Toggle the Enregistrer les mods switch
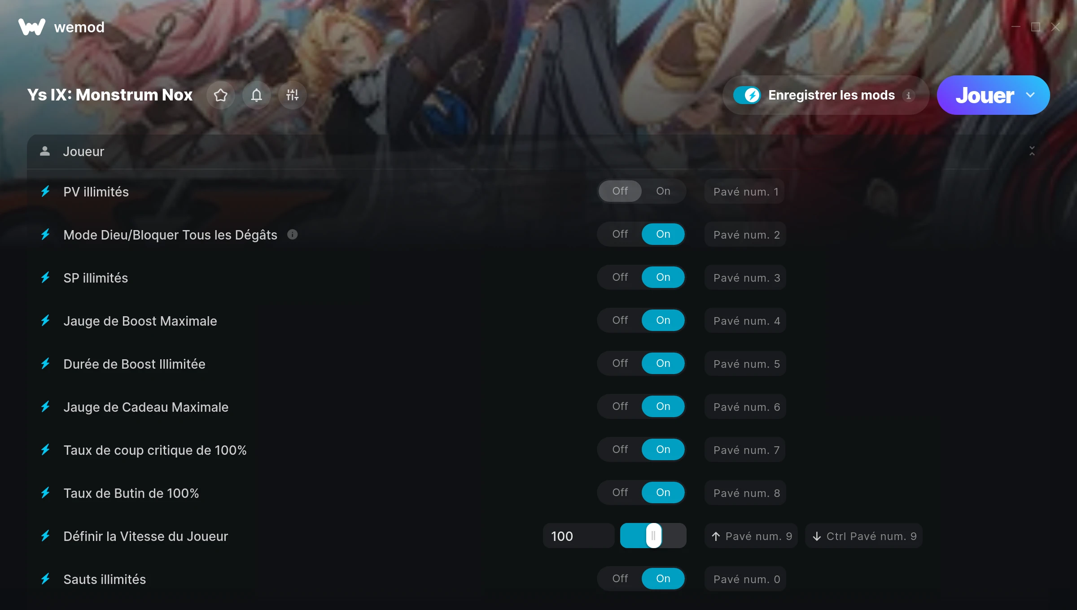The height and width of the screenshot is (610, 1077). tap(747, 95)
